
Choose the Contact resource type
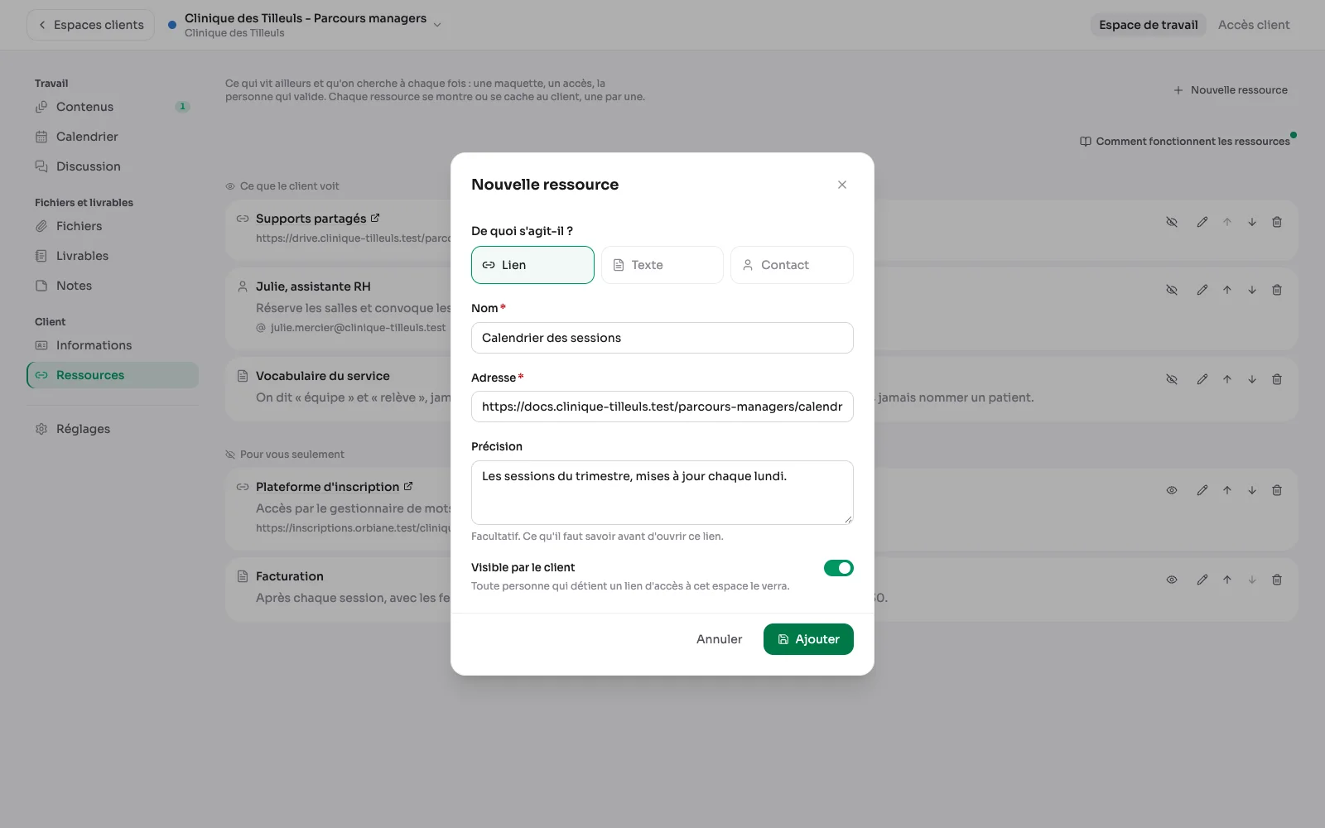792,265
